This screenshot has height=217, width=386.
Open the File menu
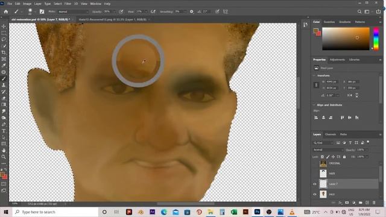click(10, 4)
